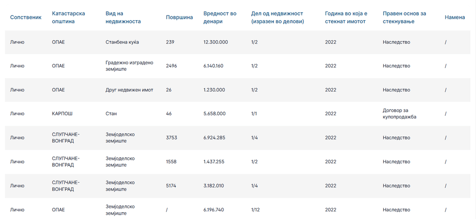Viewport: 476px width, 219px height.
Task: Select the Дел од недвижност header
Action: tap(277, 17)
